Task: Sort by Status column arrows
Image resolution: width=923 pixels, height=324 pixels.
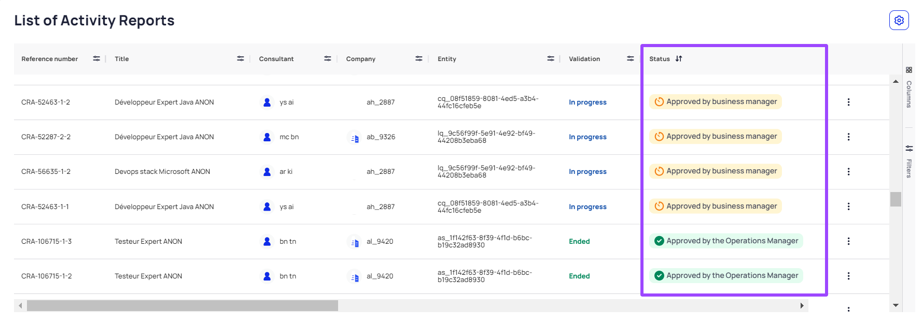Action: 679,58
